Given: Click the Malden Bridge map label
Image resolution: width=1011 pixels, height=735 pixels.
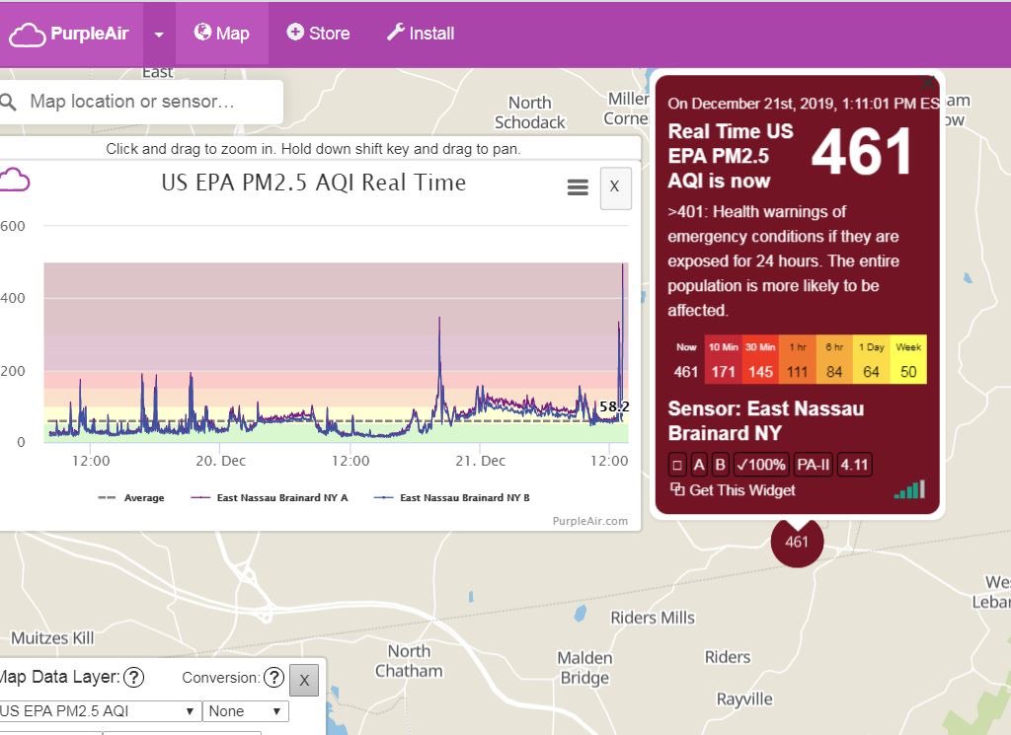Looking at the screenshot, I should point(584,667).
